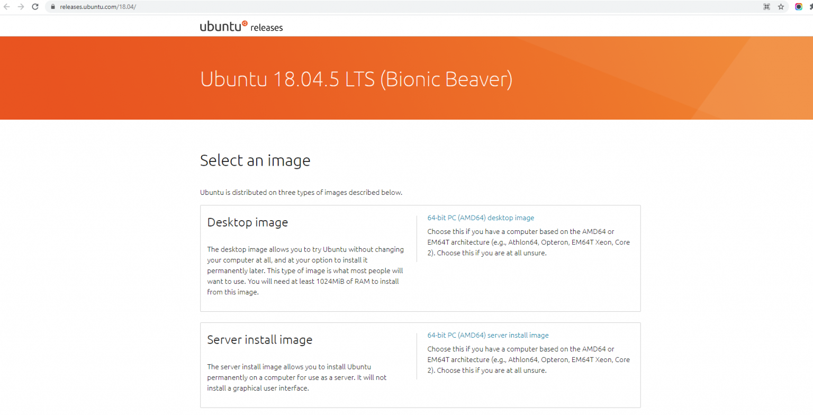Screen dimensions: 813x415
Task: Open the colorful extension icon in the toolbar
Action: (799, 7)
